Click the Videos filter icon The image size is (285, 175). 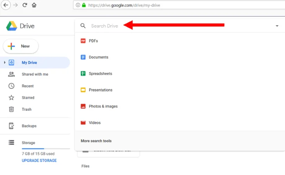coord(83,123)
